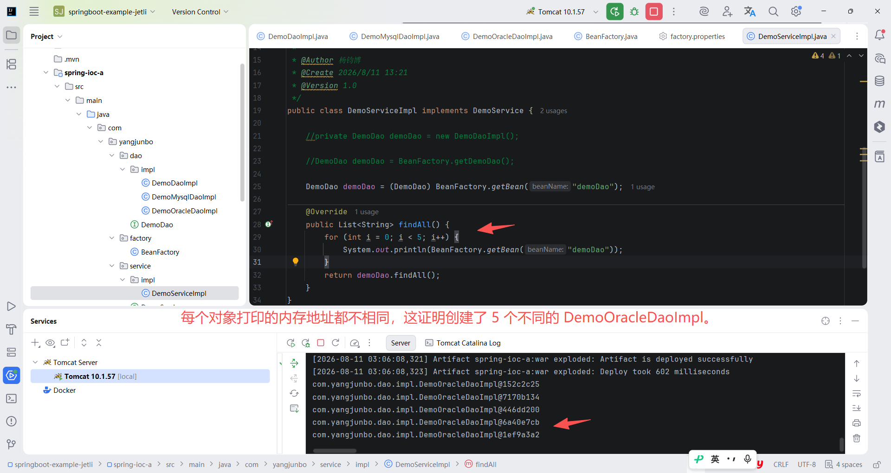Click the 2 usages hint on class line
Image resolution: width=891 pixels, height=473 pixels.
pos(553,111)
